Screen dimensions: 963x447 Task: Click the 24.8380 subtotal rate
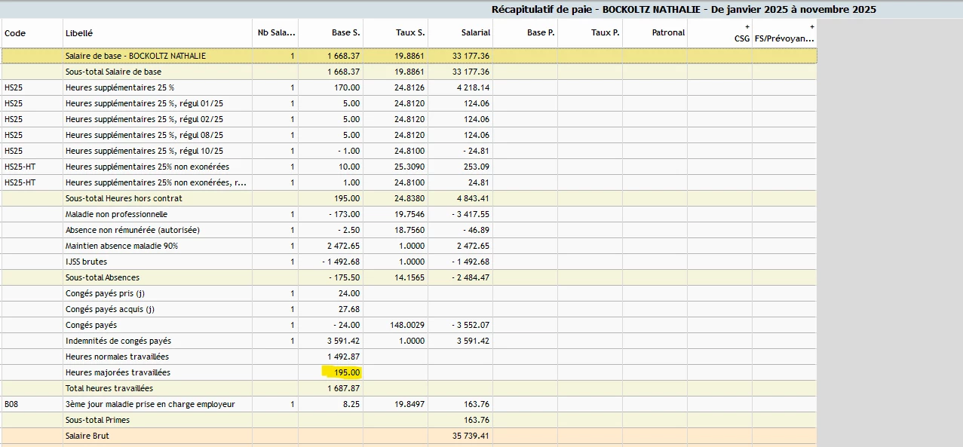(x=409, y=198)
